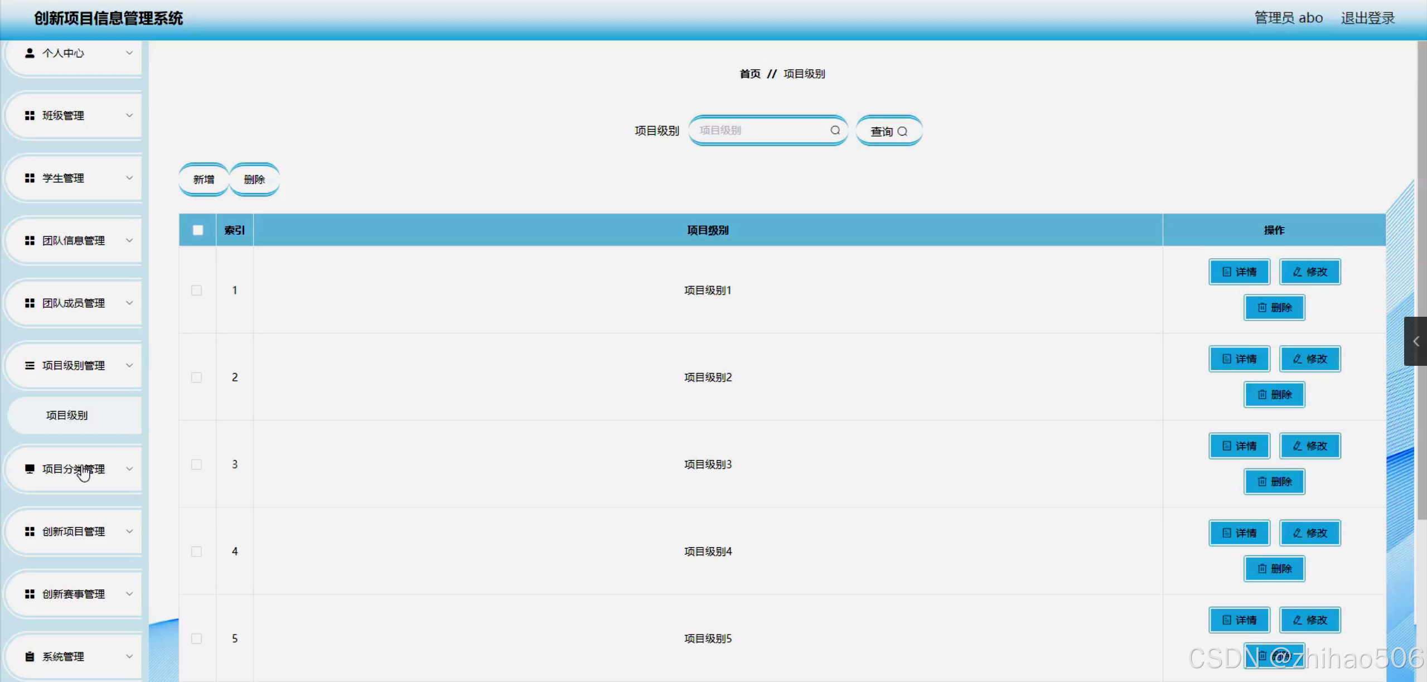
Task: Click the 新增 button
Action: coord(203,179)
